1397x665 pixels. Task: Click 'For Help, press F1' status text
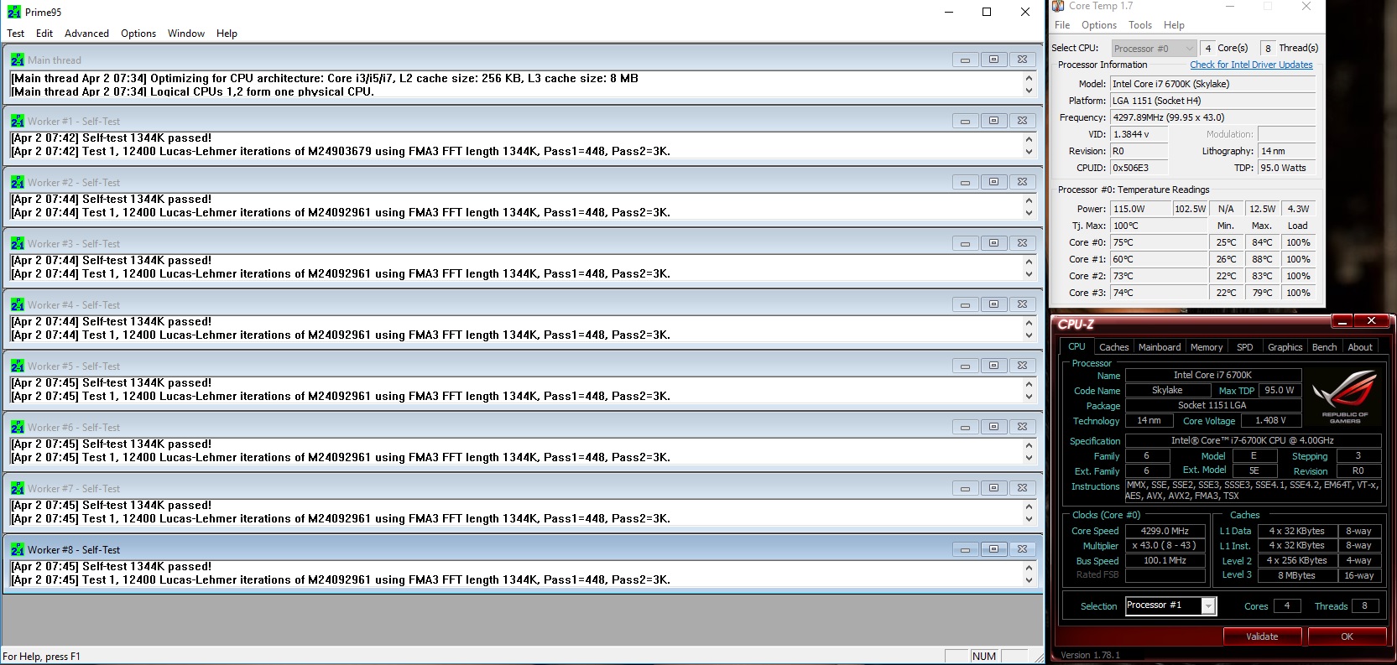pyautogui.click(x=42, y=657)
